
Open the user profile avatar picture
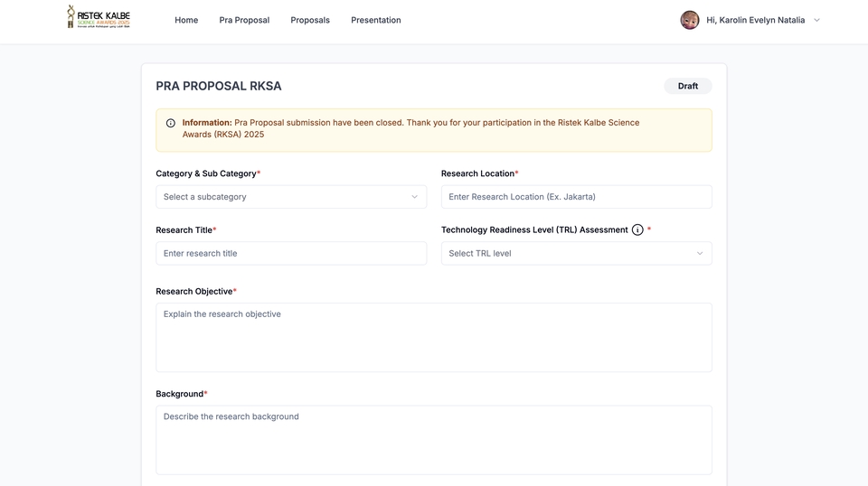pyautogui.click(x=690, y=20)
